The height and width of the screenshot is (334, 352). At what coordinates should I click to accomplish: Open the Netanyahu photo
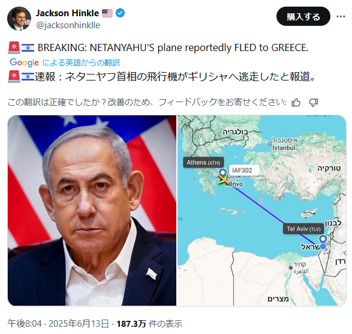point(92,210)
